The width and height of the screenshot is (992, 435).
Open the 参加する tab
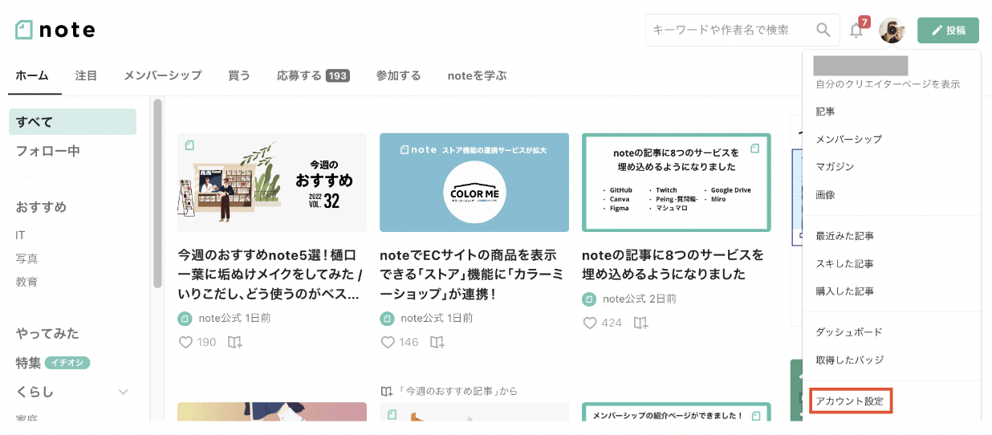pos(398,75)
